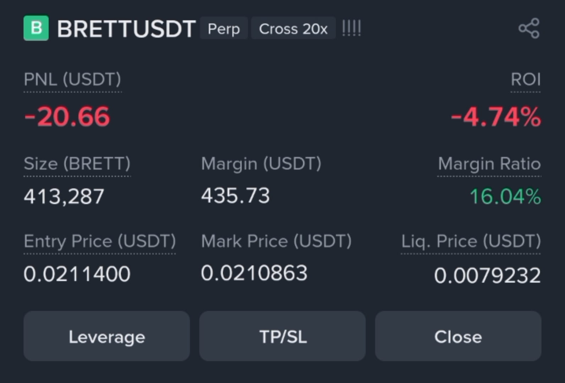
Task: Set TP/SL for the position
Action: point(282,336)
